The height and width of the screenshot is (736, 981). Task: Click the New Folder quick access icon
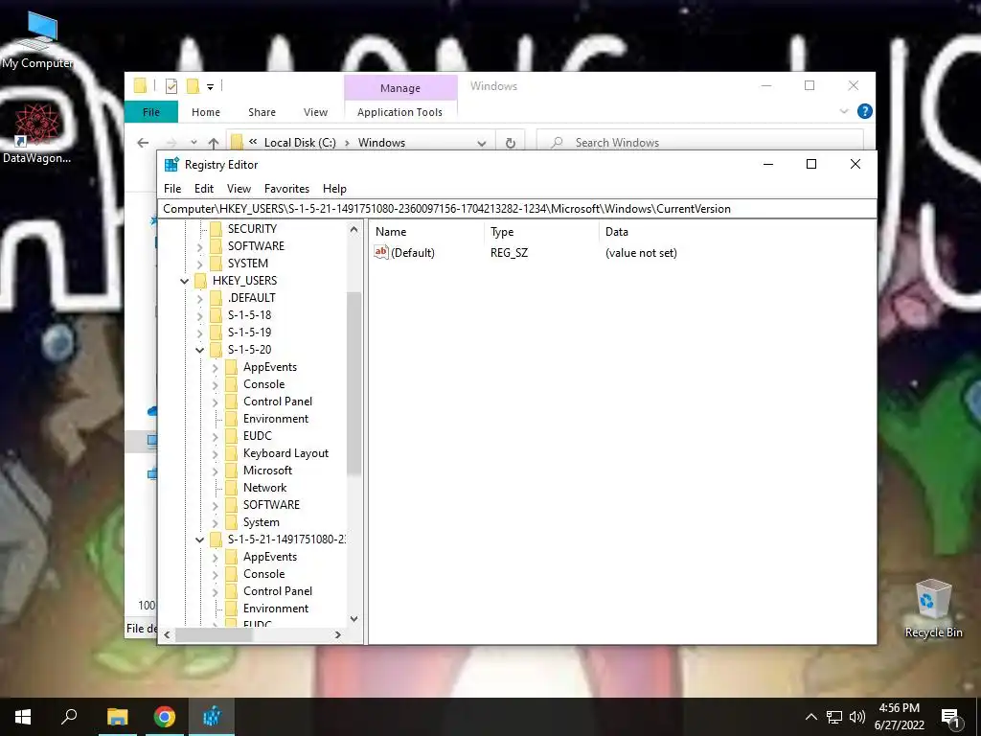[x=194, y=86]
